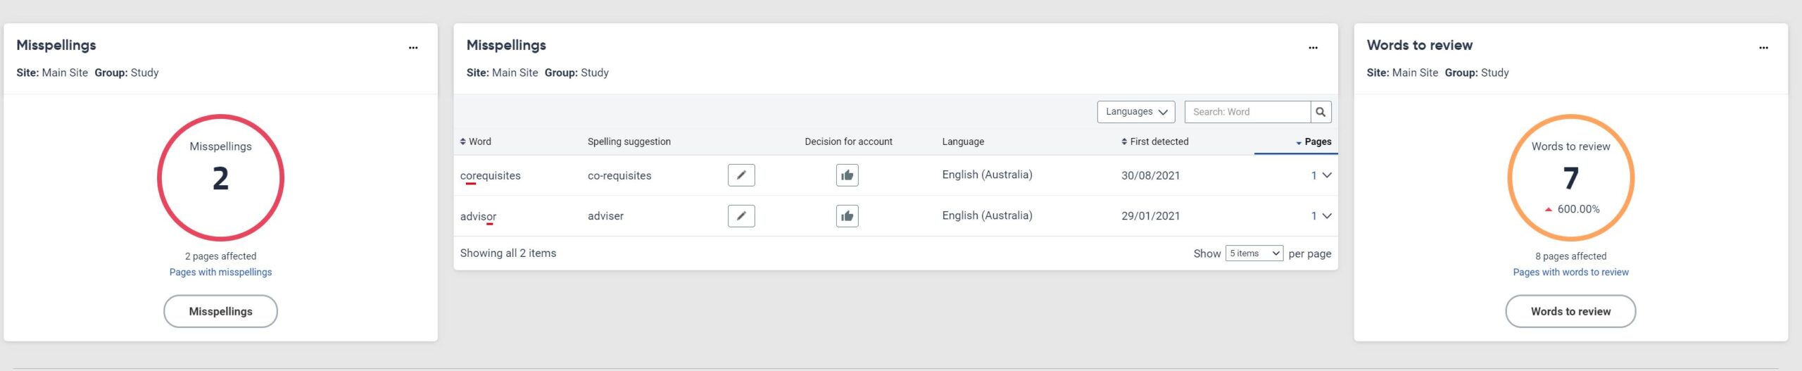Click the Search Word input field
This screenshot has height=371, width=1802.
coord(1247,112)
